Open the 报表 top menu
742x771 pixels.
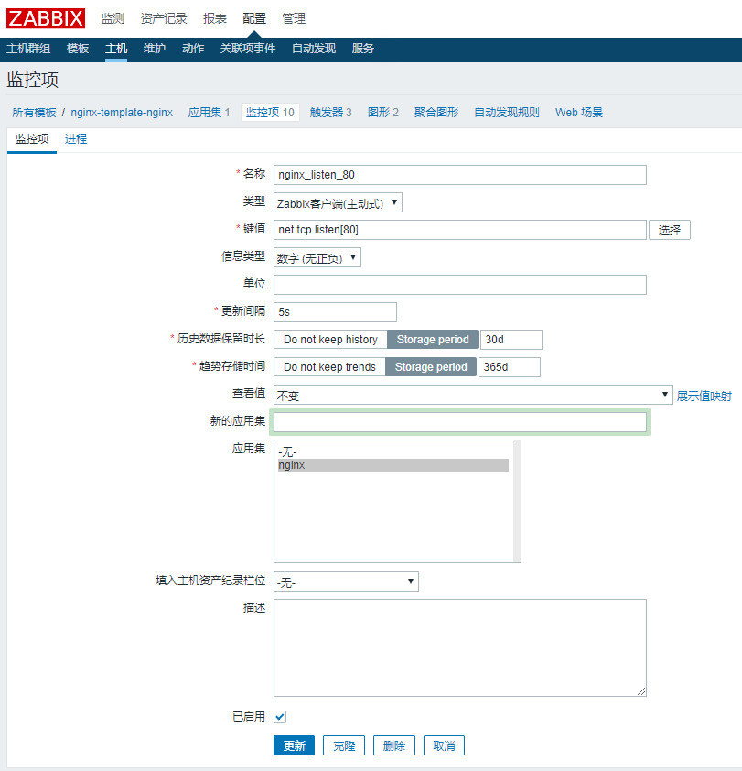pyautogui.click(x=215, y=18)
